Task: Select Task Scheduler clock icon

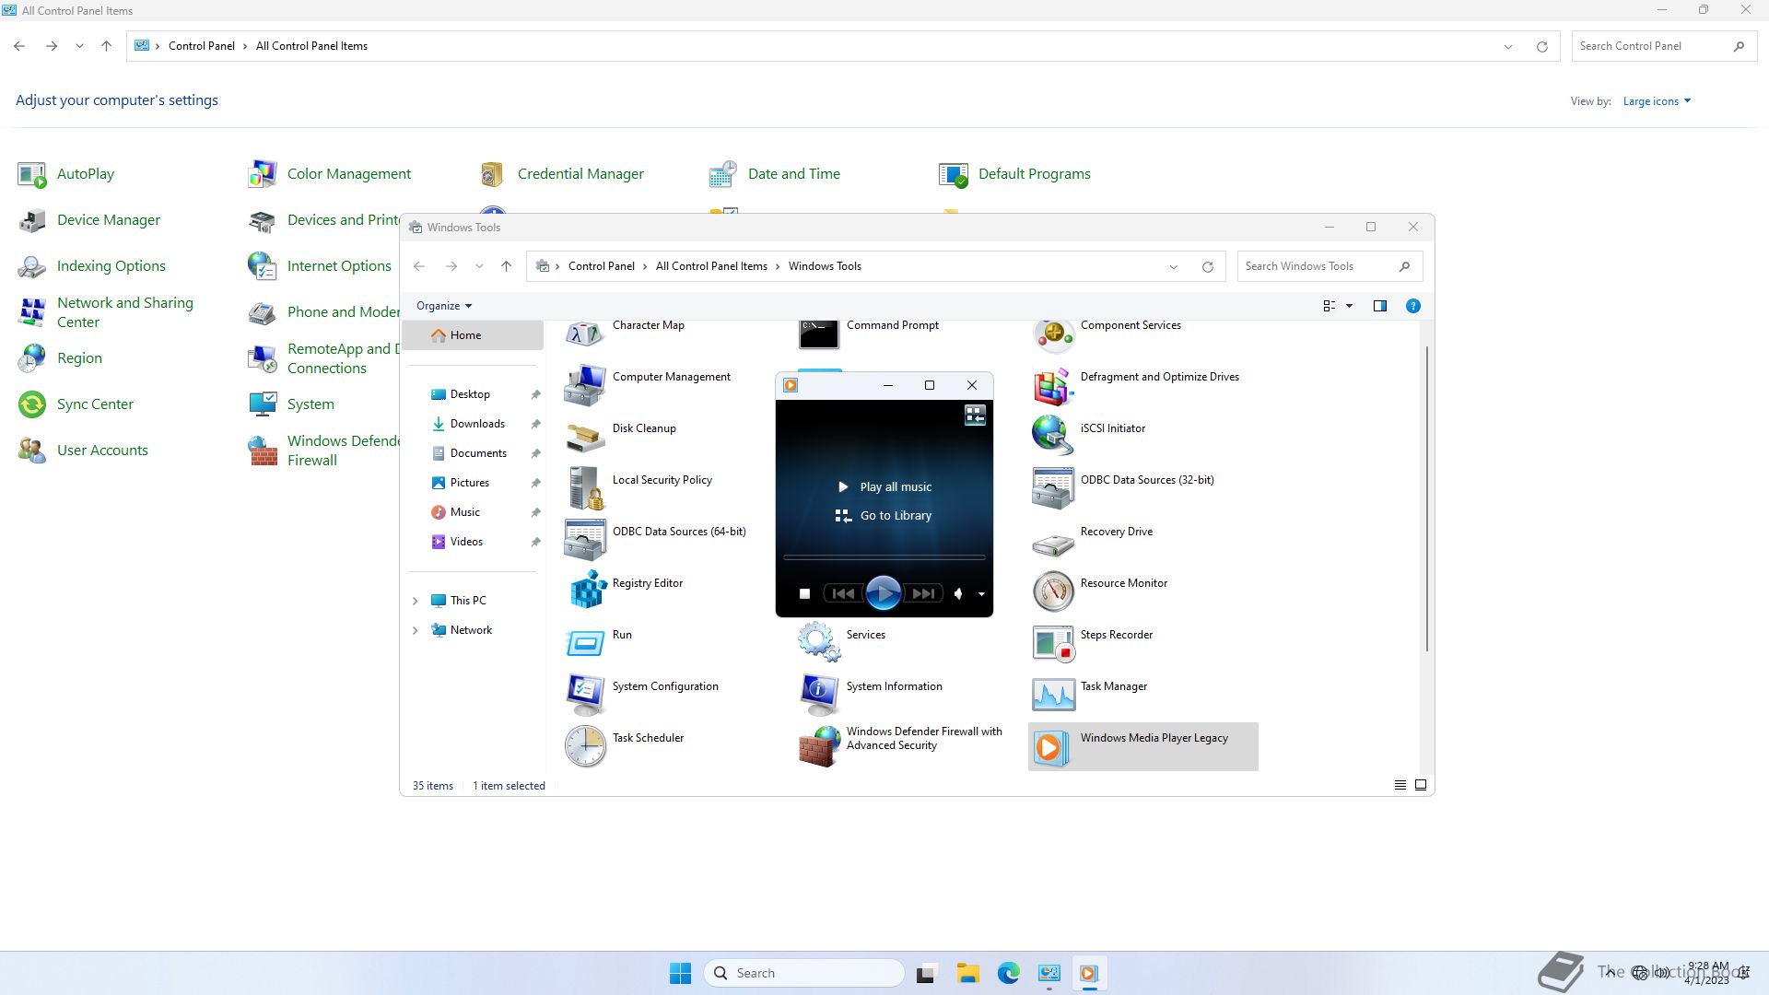Action: pyautogui.click(x=584, y=746)
